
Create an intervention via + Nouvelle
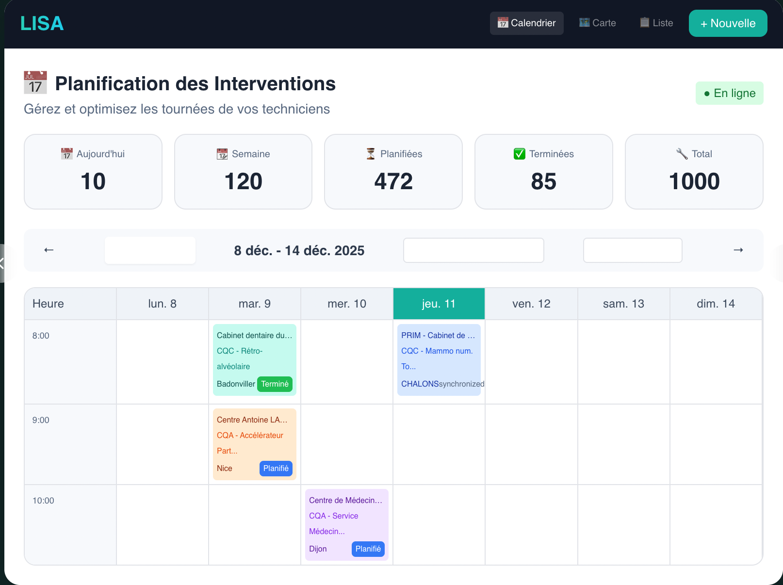pos(728,23)
